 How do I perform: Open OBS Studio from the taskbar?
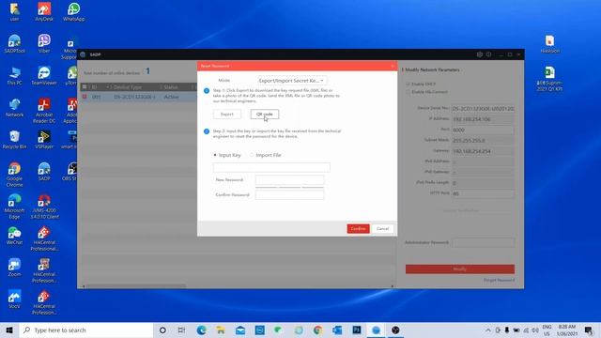click(x=395, y=330)
